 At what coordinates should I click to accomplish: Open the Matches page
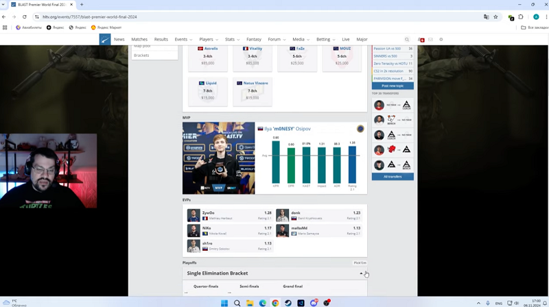click(x=139, y=40)
